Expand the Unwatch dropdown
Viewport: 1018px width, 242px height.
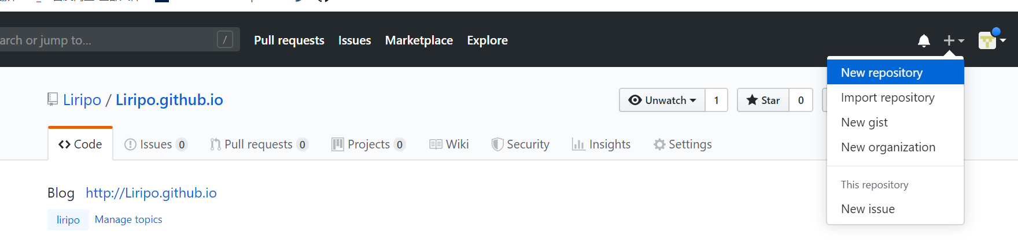coord(662,100)
